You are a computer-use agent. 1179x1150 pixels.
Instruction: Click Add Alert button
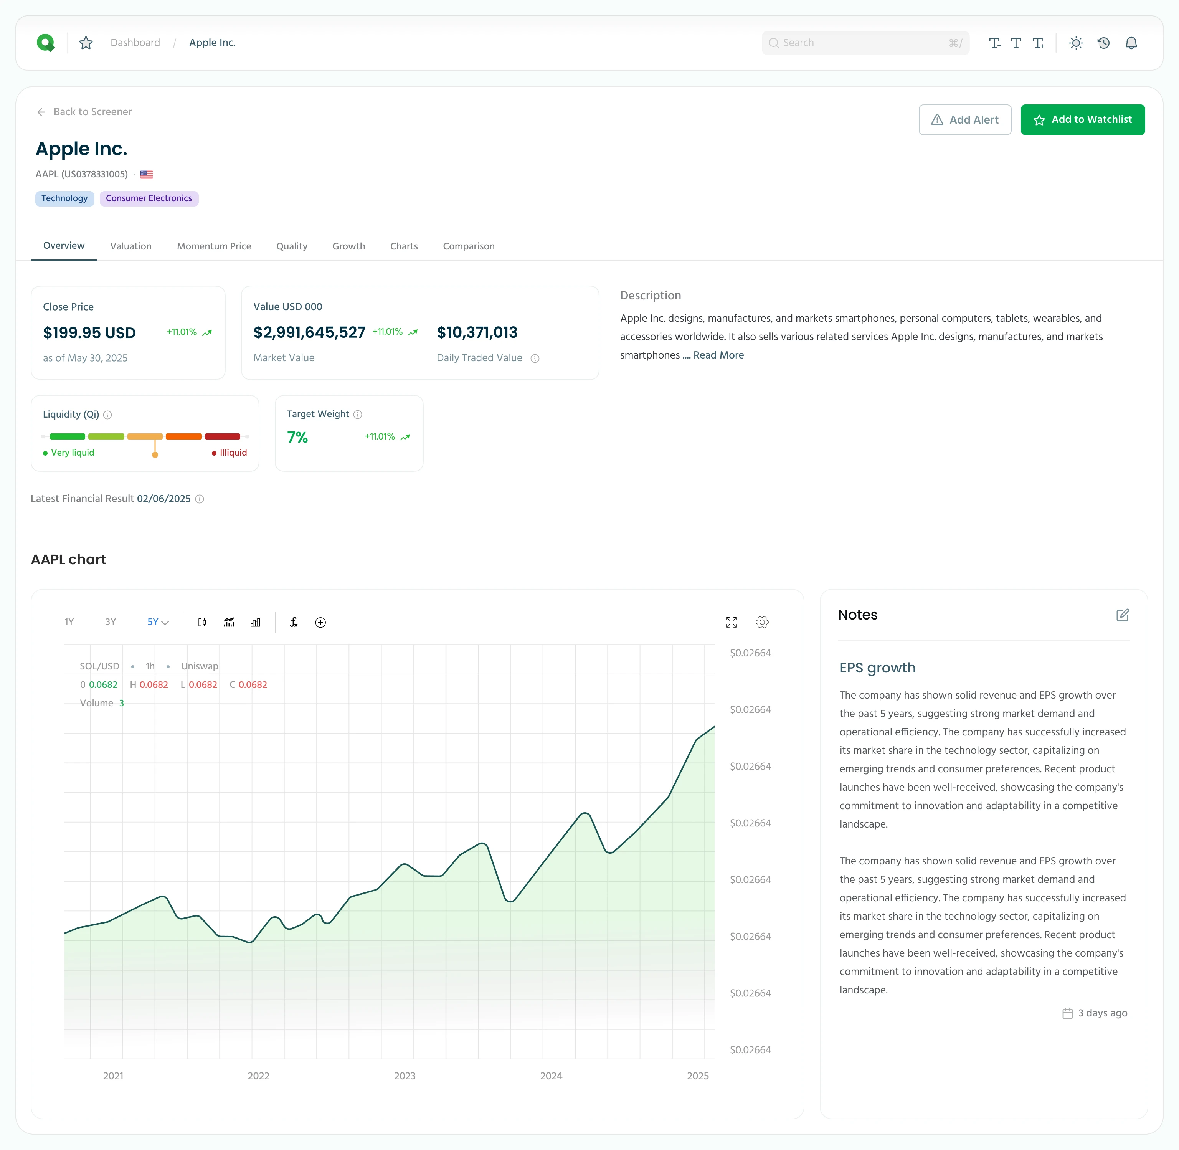[x=964, y=120]
